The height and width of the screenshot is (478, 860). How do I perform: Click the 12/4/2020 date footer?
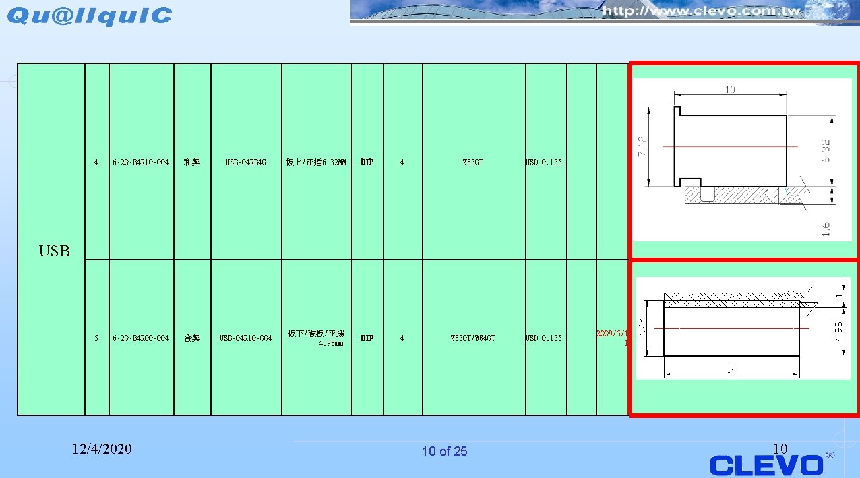(x=102, y=449)
